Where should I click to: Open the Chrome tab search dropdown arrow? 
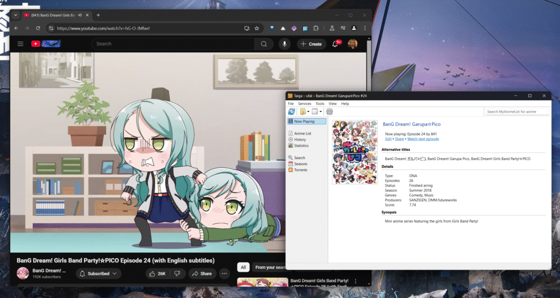(15, 15)
